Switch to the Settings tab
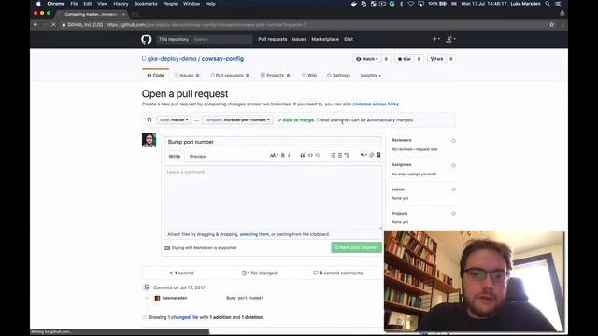Screen dimensions: 598x336 coord(338,76)
